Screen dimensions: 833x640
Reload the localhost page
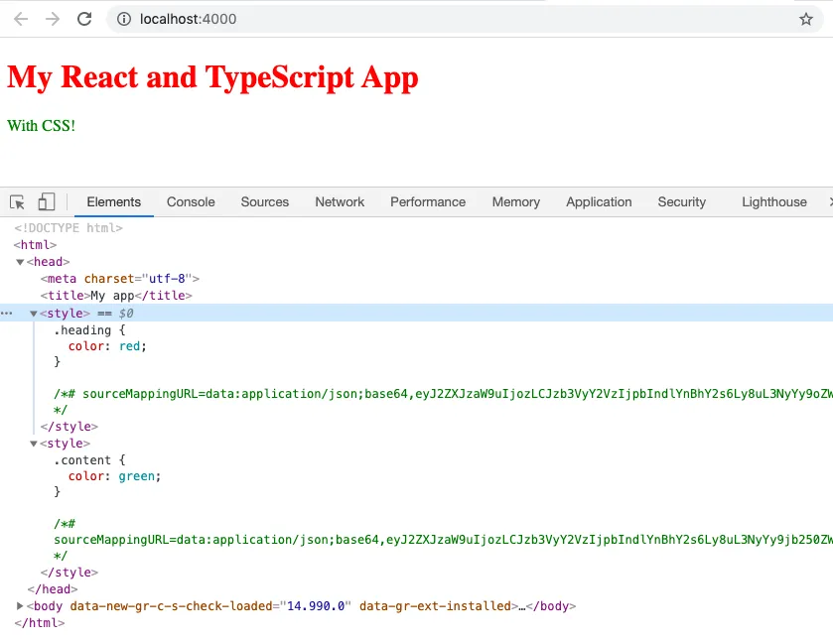click(x=84, y=18)
